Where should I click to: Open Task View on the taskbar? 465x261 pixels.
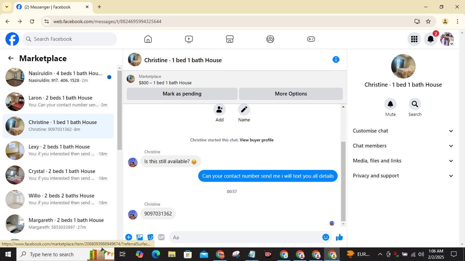(123, 254)
